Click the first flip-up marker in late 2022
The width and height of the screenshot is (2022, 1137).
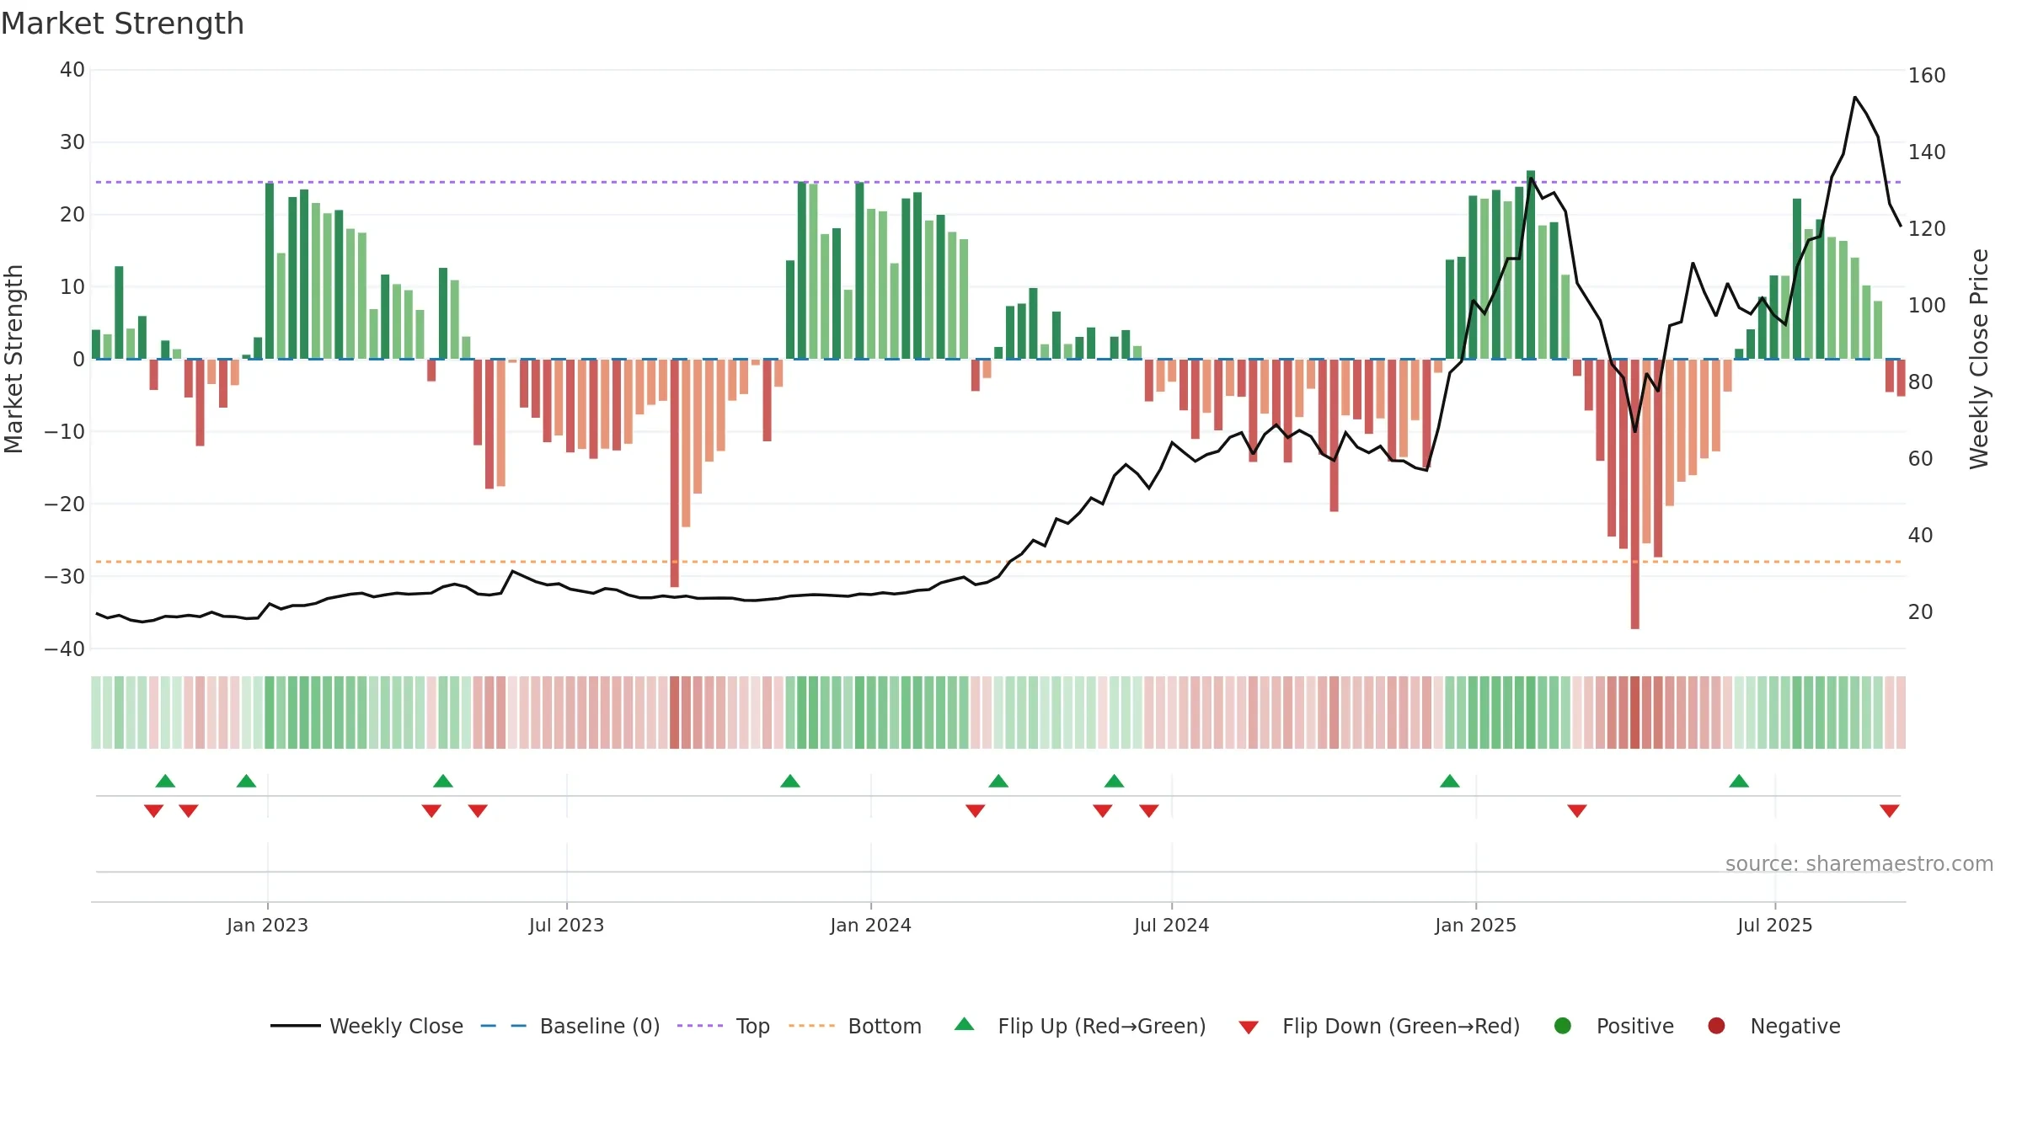click(165, 781)
